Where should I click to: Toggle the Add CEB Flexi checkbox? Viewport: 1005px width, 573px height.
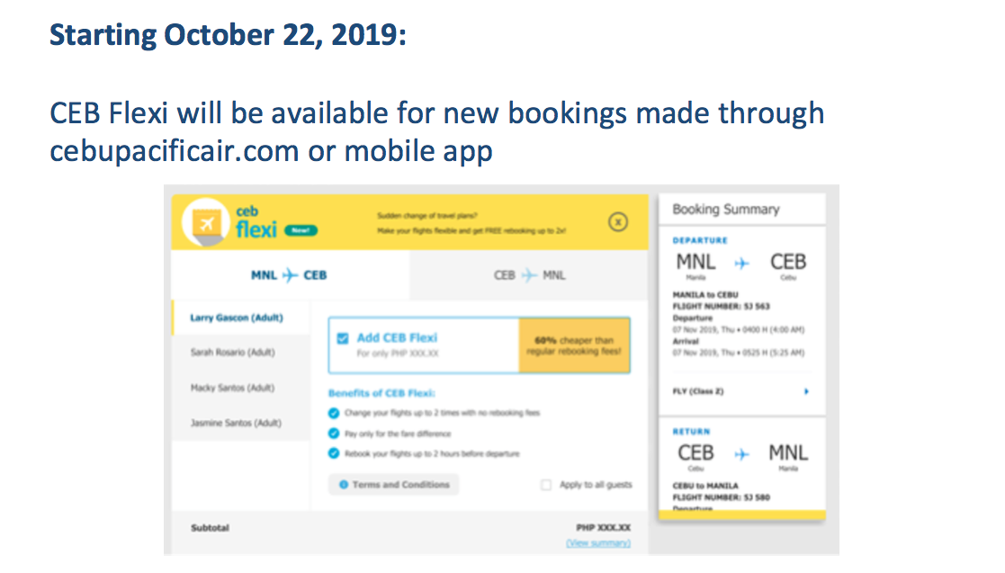pyautogui.click(x=343, y=339)
